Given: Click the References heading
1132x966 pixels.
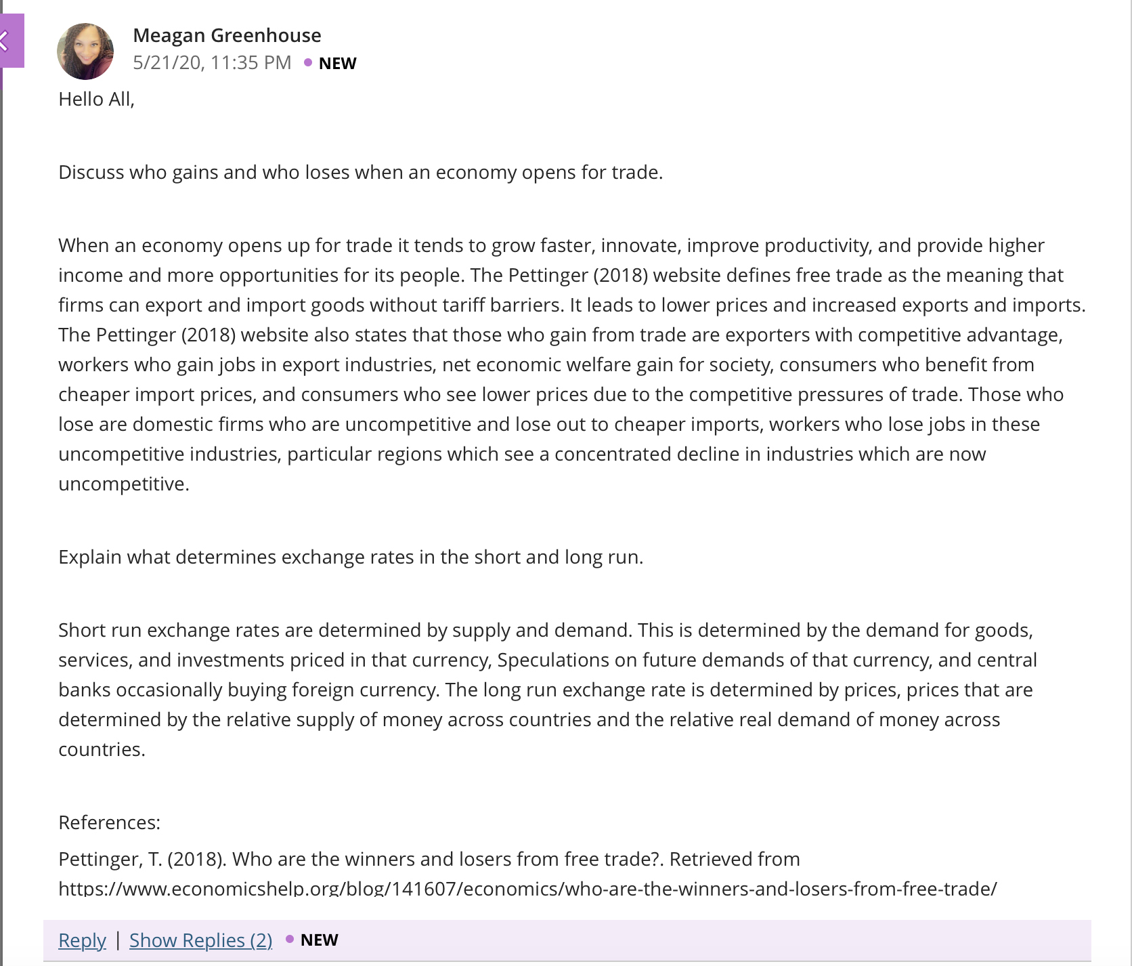Looking at the screenshot, I should click(x=110, y=822).
